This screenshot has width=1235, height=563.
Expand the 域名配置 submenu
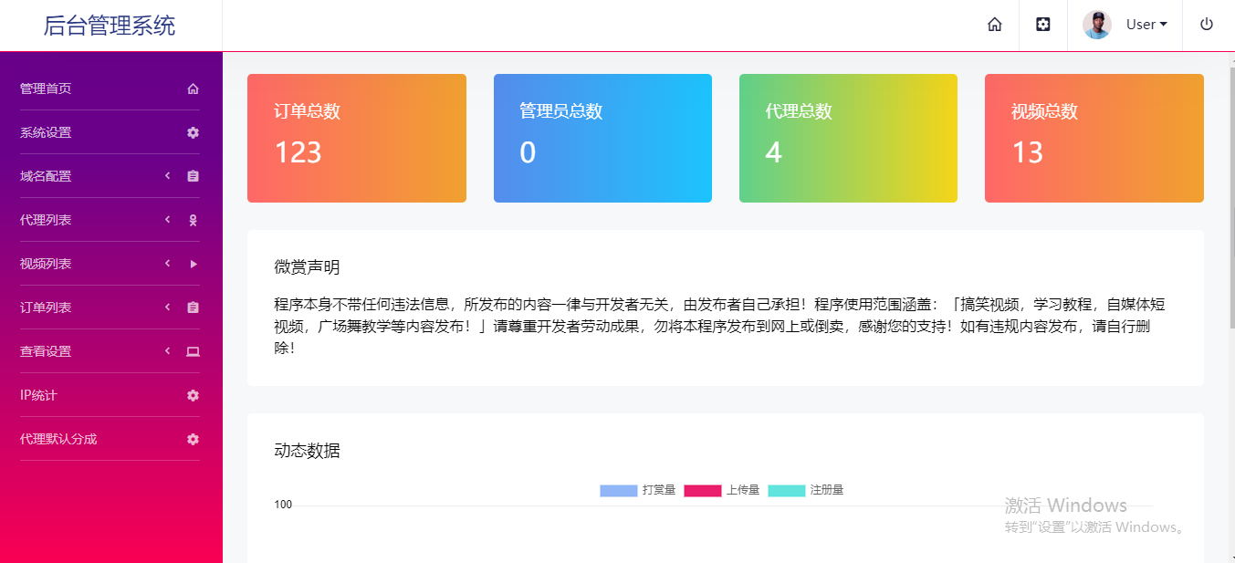(x=167, y=176)
